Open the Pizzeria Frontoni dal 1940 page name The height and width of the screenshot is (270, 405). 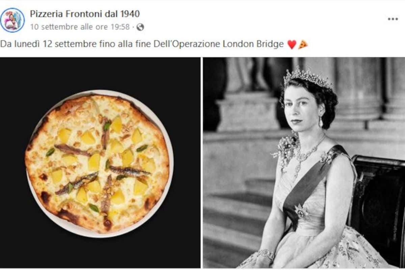pyautogui.click(x=85, y=14)
